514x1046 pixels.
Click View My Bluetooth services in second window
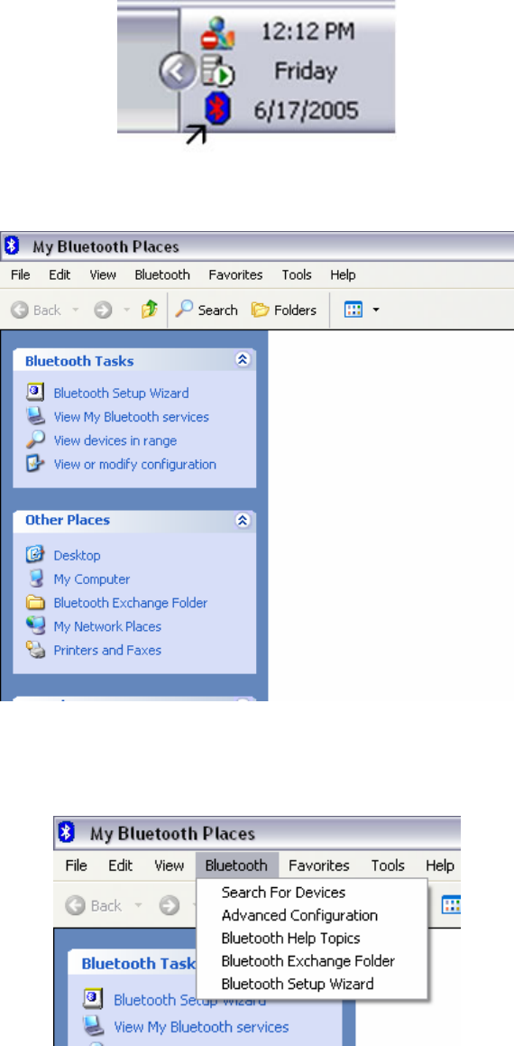pos(201,1027)
